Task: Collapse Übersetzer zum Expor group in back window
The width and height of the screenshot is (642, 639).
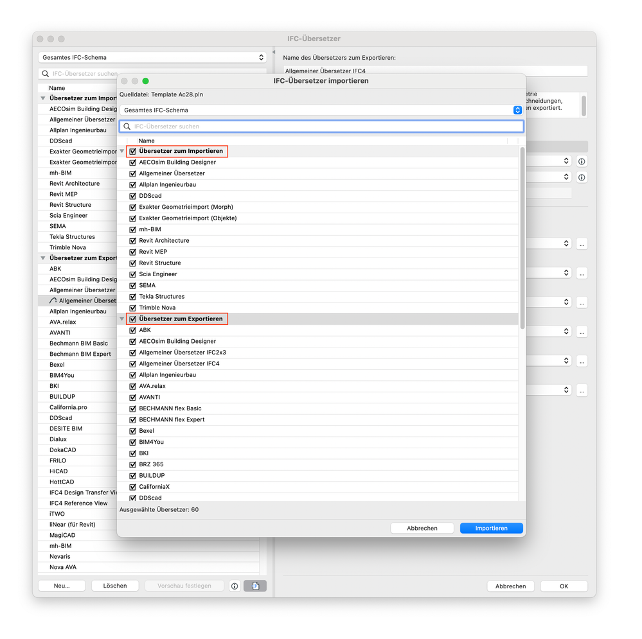Action: [x=43, y=258]
